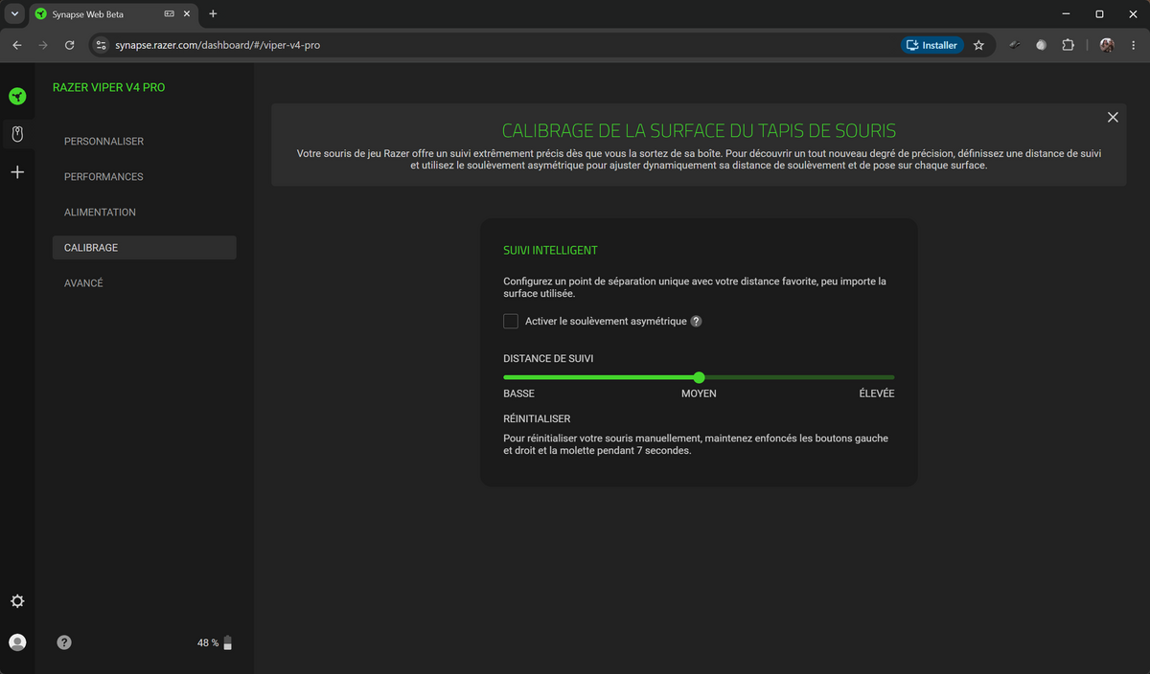1150x674 pixels.
Task: Enable Activer le soulèvement asymétrique checkbox
Action: (x=511, y=322)
